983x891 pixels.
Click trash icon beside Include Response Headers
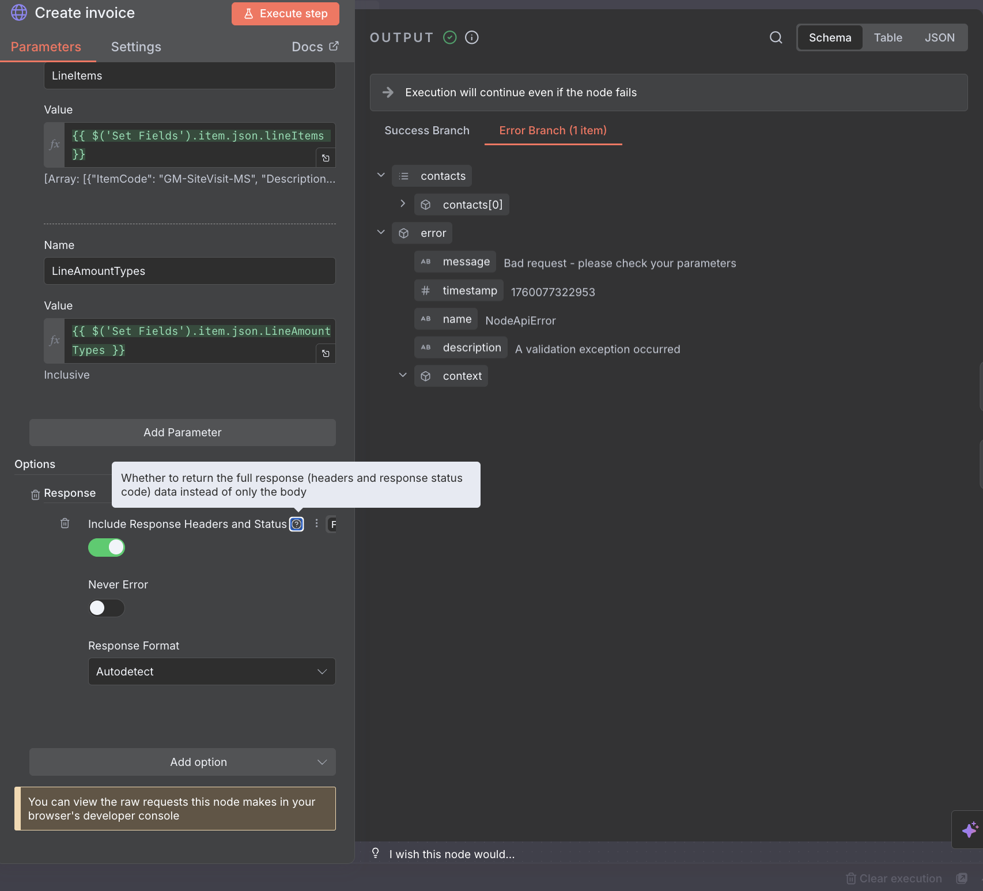[65, 523]
